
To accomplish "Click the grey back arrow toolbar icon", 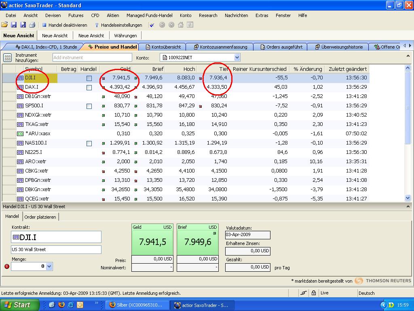I will point(162,25).
